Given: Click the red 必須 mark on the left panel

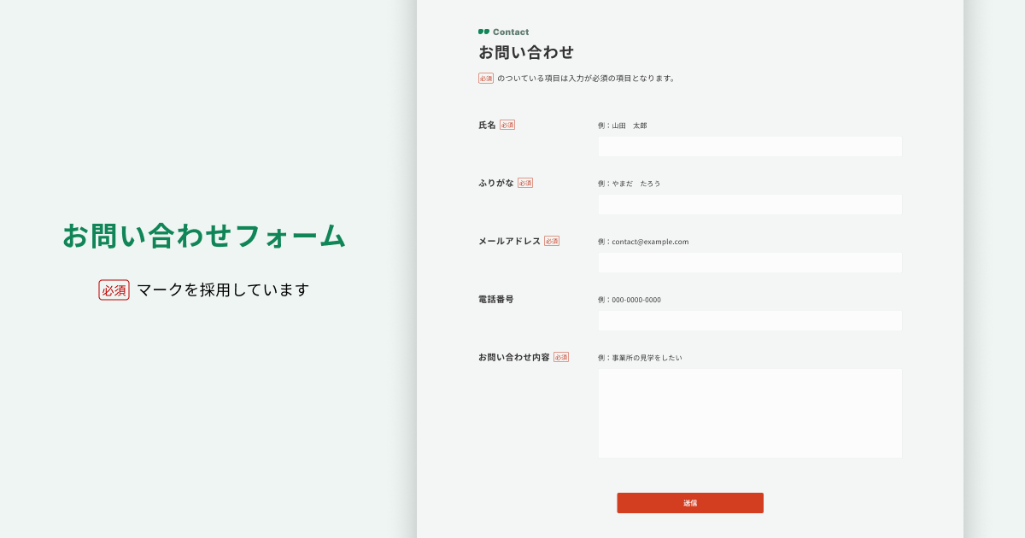Looking at the screenshot, I should click(114, 290).
